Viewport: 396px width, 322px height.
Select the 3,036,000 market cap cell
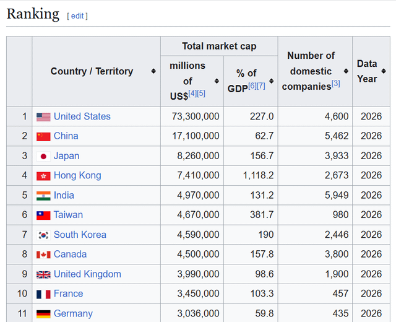tap(192, 313)
